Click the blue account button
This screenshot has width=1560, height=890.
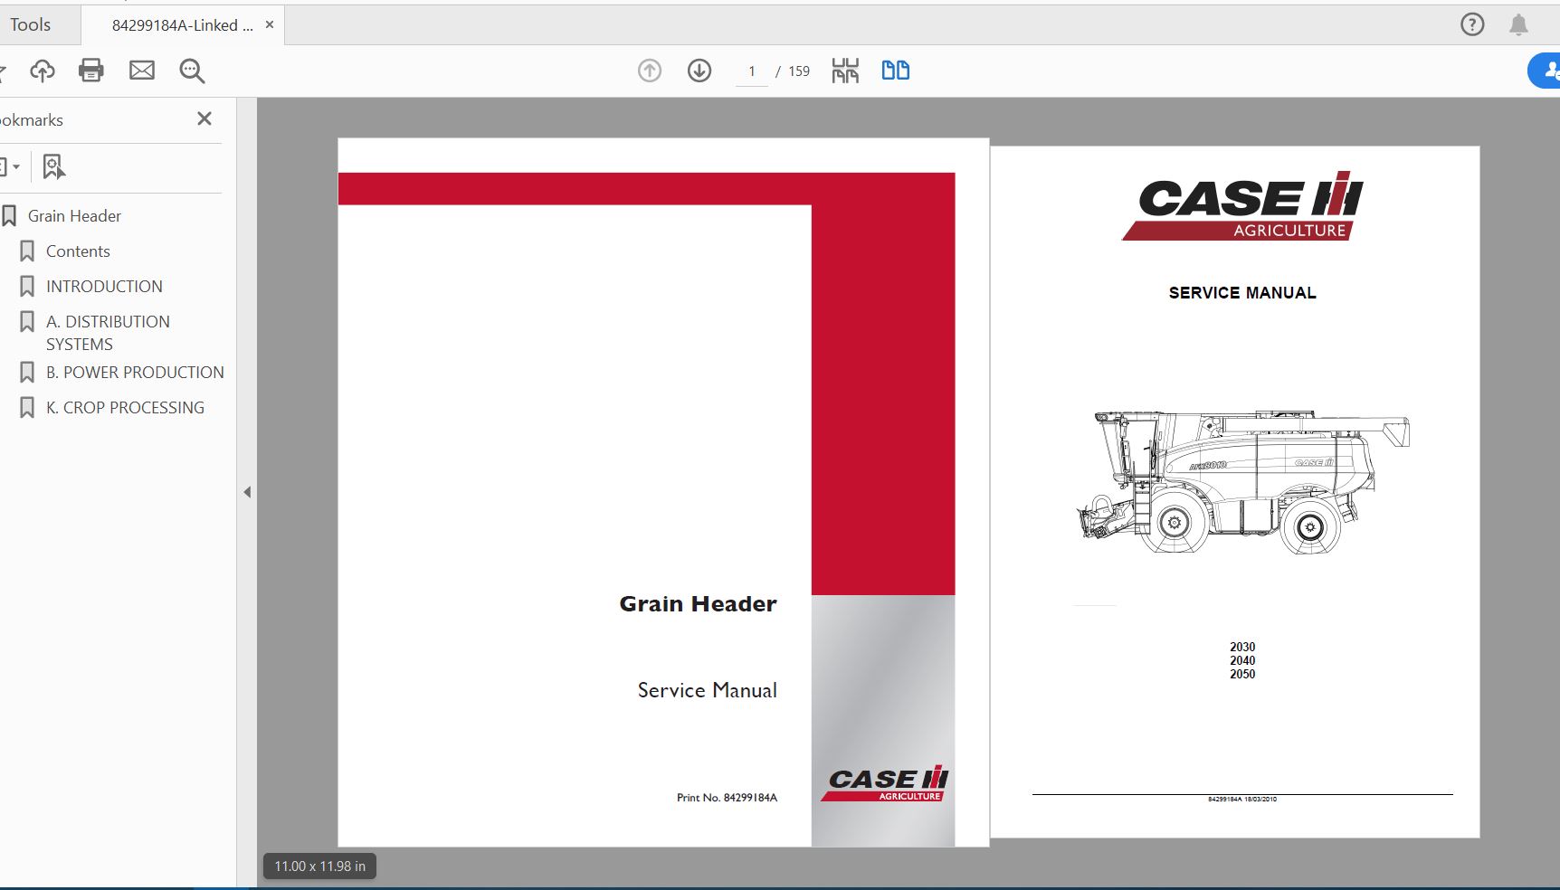pos(1549,71)
